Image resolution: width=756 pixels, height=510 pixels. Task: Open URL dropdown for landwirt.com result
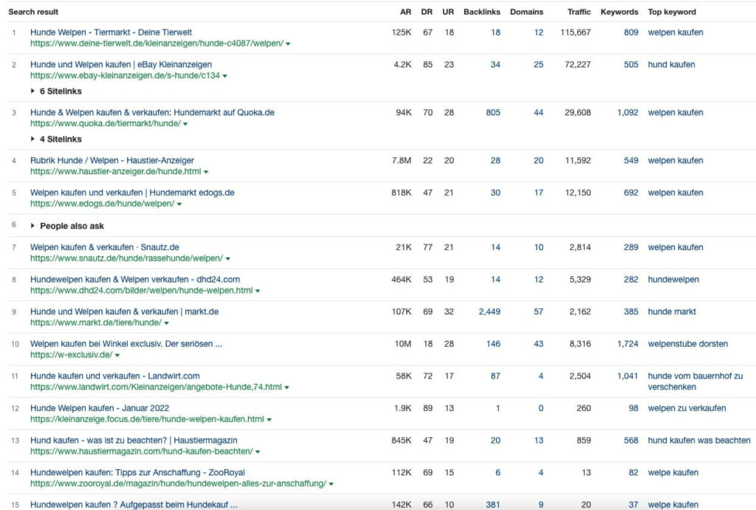pos(287,387)
